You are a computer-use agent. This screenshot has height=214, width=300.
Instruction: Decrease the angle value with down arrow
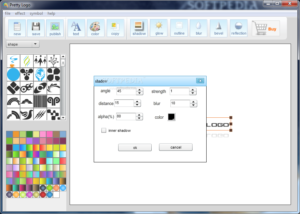pos(140,93)
